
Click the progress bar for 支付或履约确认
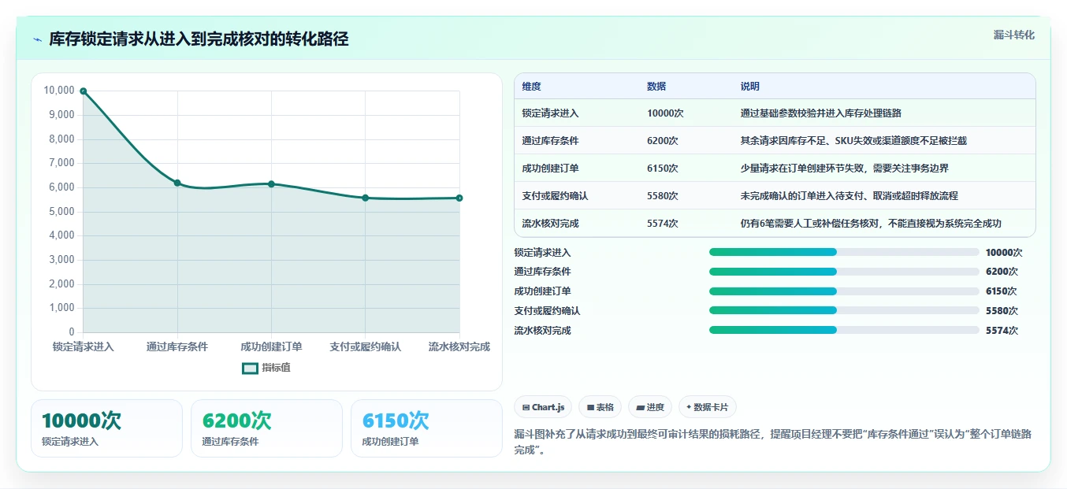click(844, 311)
